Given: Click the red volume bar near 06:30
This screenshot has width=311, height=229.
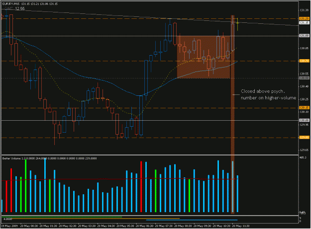Looking at the screenshot, I should 141,187.
